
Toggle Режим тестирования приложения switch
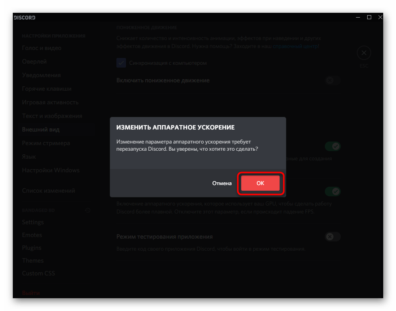click(x=333, y=237)
